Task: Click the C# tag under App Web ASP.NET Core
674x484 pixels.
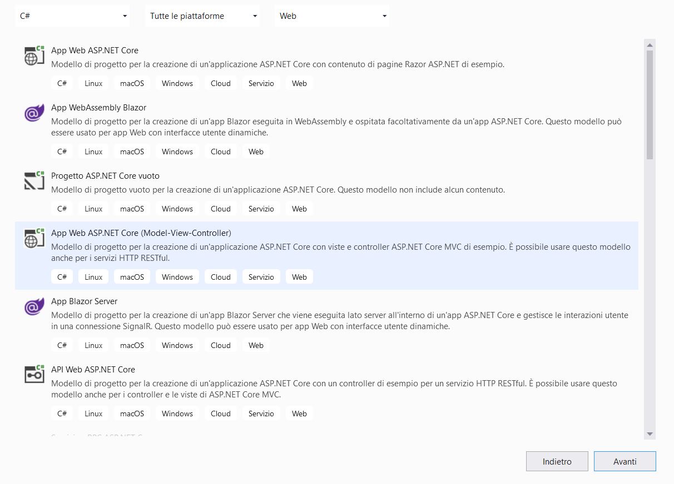Action: [62, 83]
